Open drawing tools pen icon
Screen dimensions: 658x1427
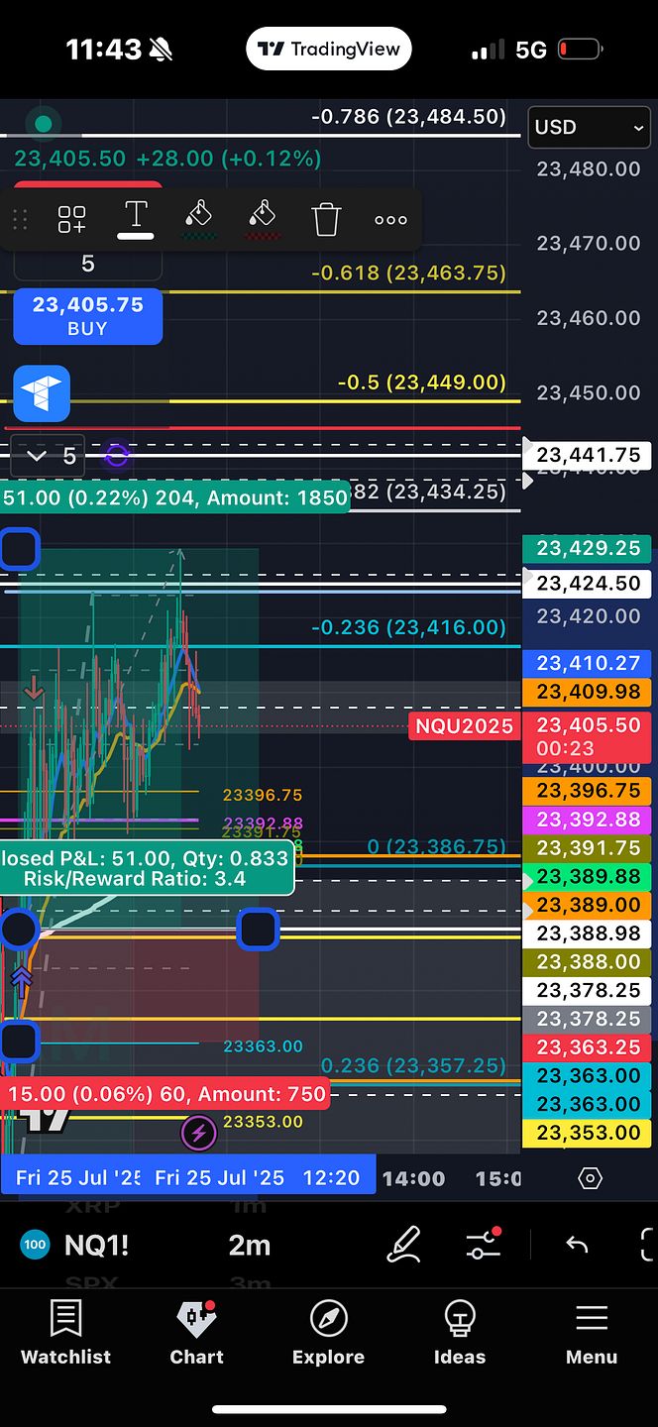tap(404, 1245)
